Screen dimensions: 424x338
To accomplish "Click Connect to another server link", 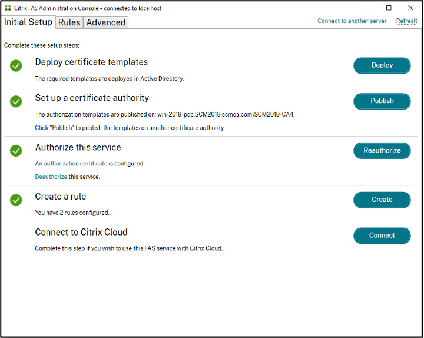I will click(x=352, y=21).
